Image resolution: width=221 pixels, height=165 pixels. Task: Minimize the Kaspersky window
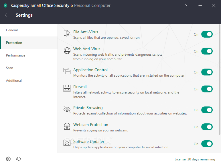click(x=200, y=5)
